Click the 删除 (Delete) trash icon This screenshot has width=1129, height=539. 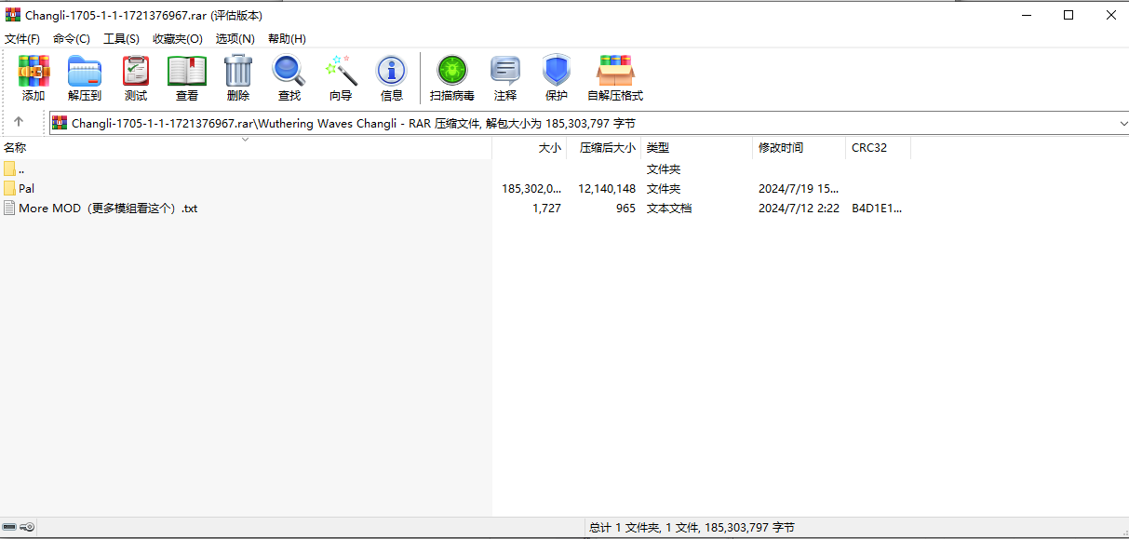click(x=238, y=71)
